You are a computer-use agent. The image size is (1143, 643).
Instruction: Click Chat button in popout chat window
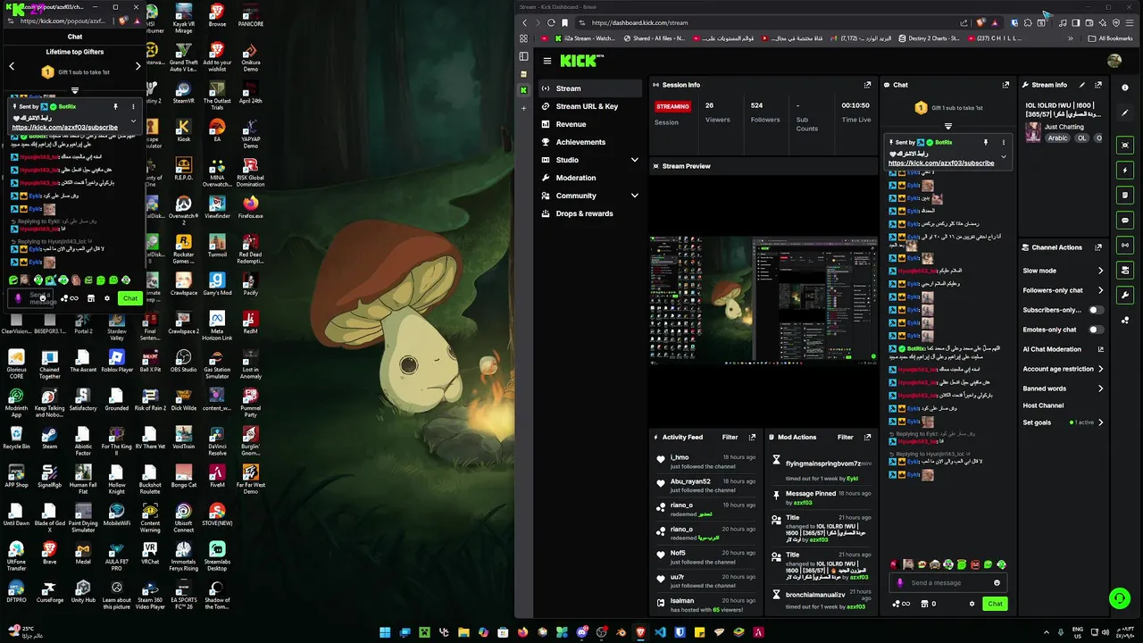130,298
